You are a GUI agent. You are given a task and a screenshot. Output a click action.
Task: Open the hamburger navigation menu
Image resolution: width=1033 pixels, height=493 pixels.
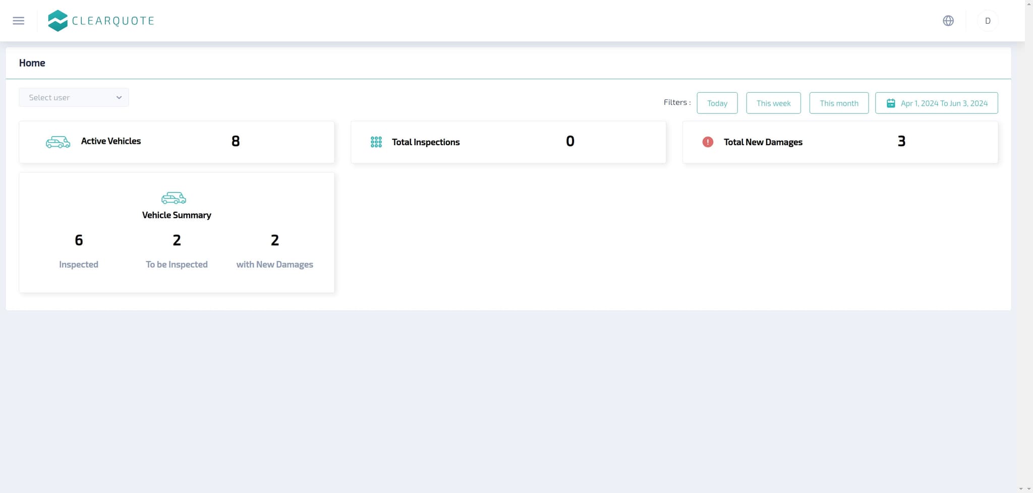pyautogui.click(x=19, y=20)
